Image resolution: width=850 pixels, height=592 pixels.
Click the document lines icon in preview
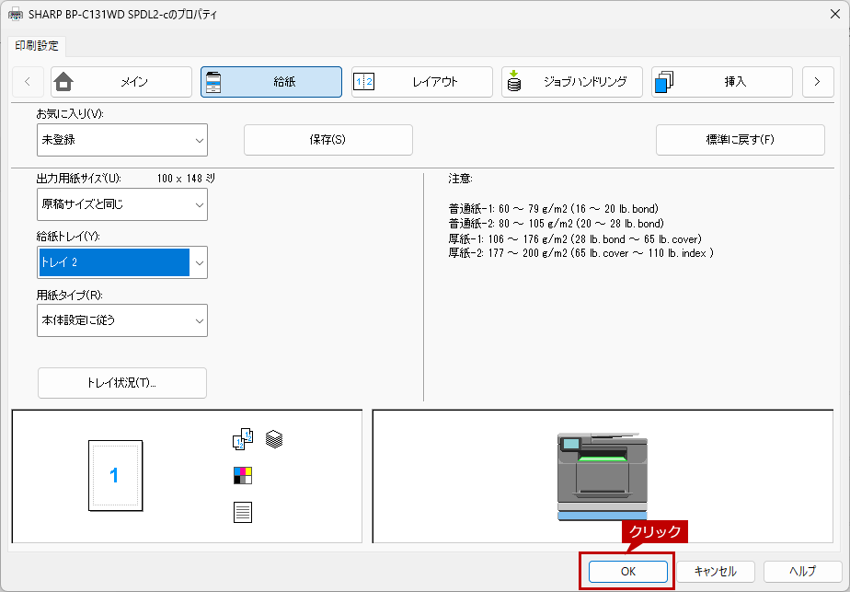coord(243,512)
